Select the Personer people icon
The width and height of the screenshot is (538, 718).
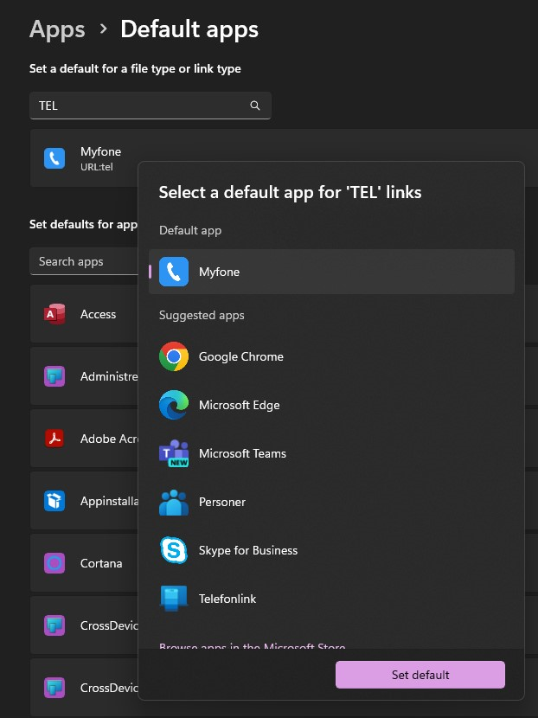174,502
